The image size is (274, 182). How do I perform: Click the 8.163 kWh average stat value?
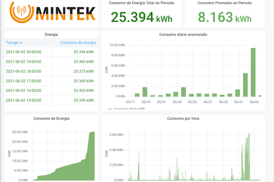225,18
